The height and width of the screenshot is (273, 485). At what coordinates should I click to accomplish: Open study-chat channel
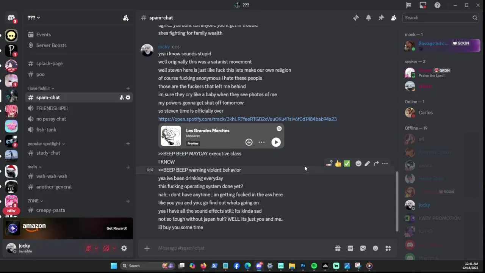coord(79,153)
